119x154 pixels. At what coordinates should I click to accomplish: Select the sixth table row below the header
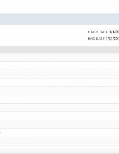click(59, 99)
